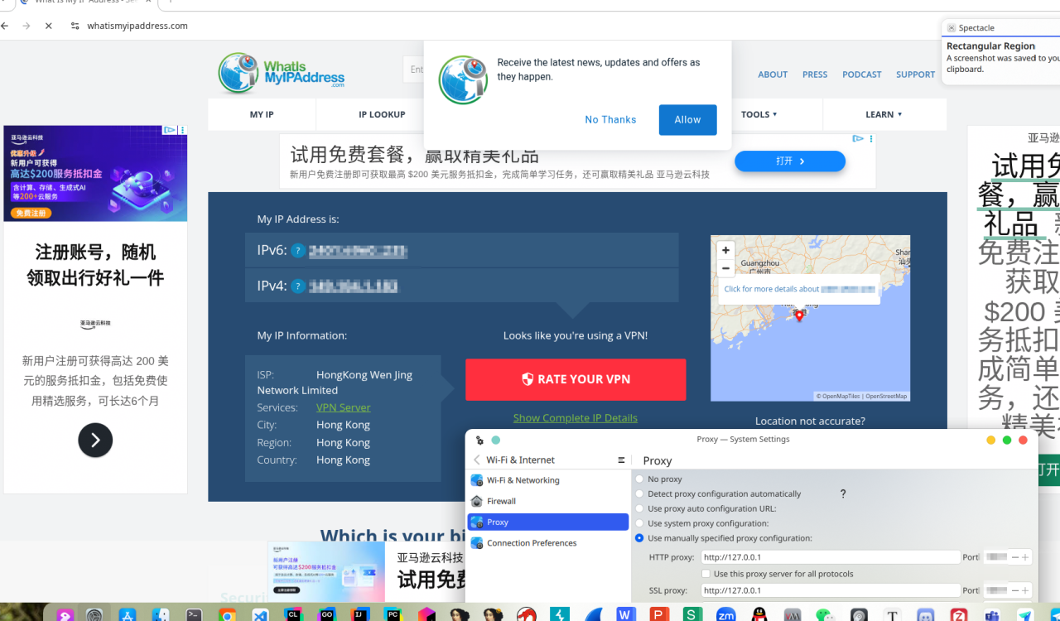Image resolution: width=1060 pixels, height=621 pixels.
Task: Select the No proxy radio option
Action: point(639,479)
